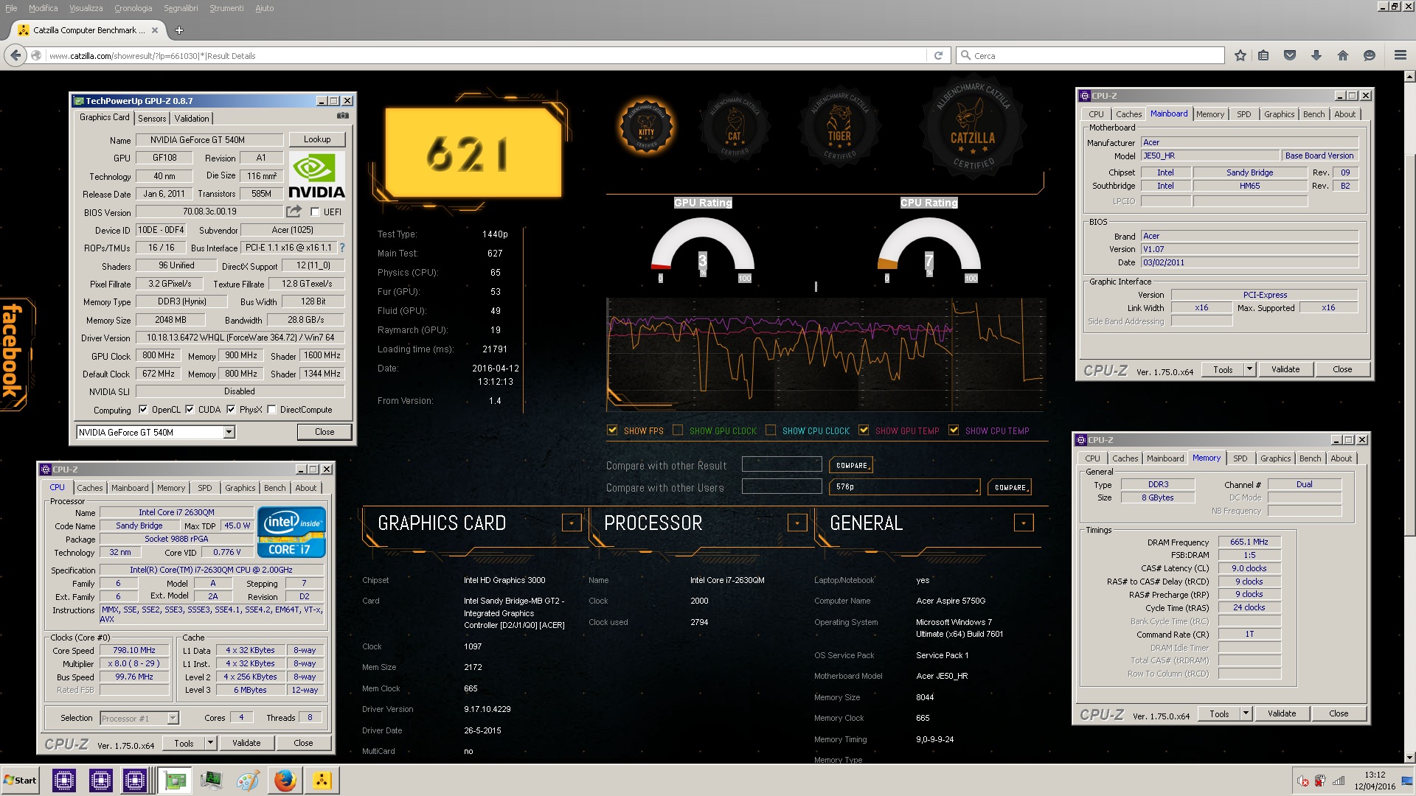Viewport: 1416px width, 796px height.
Task: Focus the Compare with other Result input
Action: [782, 464]
